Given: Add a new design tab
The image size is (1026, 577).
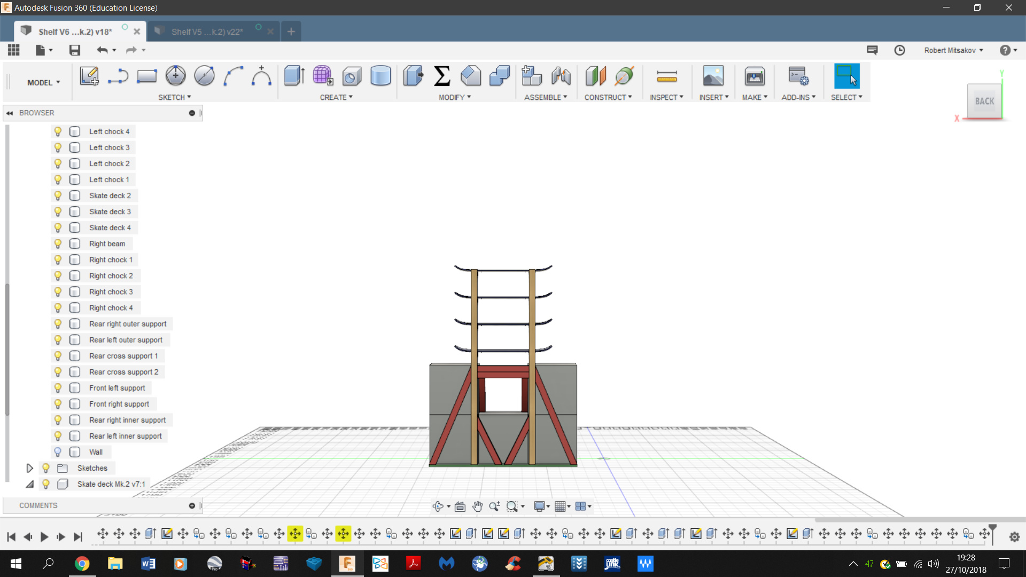Looking at the screenshot, I should [291, 32].
